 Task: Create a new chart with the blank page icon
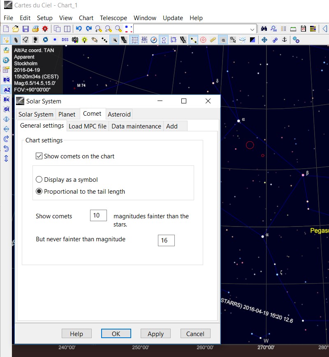click(x=6, y=29)
